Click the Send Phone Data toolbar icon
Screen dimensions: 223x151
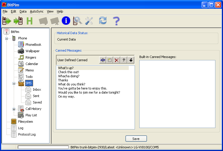pos(18,21)
